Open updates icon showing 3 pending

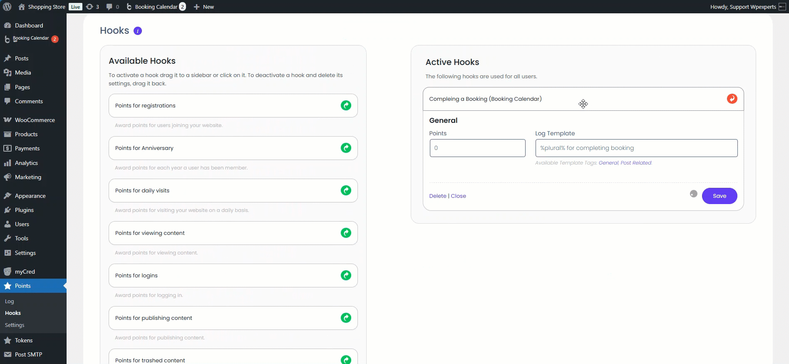(x=92, y=7)
